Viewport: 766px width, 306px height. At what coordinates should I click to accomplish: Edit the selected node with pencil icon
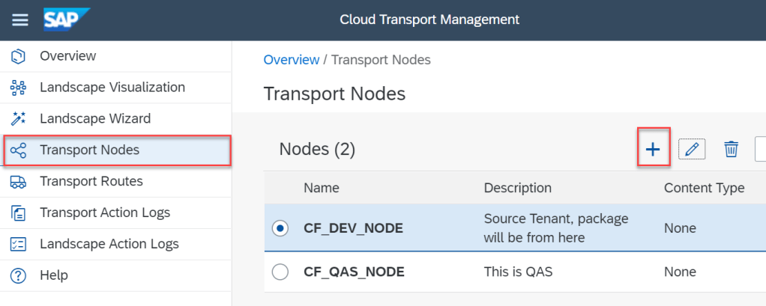tap(692, 150)
